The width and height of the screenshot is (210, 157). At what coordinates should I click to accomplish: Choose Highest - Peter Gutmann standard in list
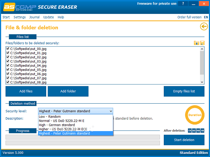[76, 133]
